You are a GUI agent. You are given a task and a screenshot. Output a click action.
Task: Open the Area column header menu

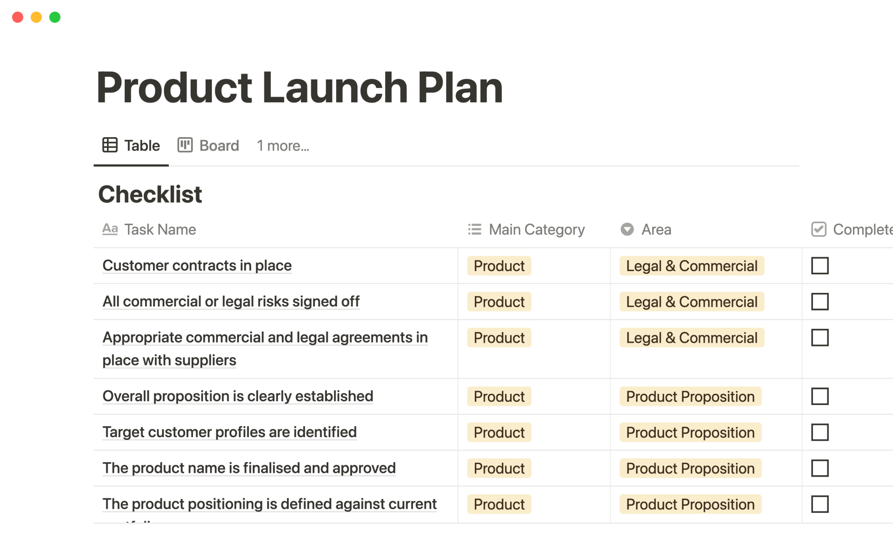pos(656,230)
